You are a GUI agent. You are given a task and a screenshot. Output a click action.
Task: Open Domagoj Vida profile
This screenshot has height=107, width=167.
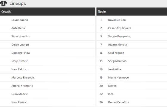coord(21,53)
